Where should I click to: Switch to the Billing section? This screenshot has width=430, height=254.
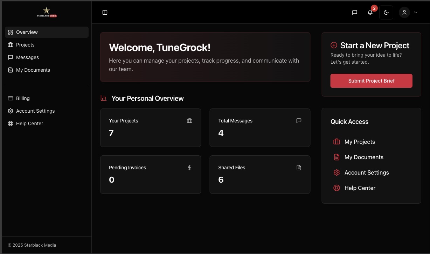[23, 98]
